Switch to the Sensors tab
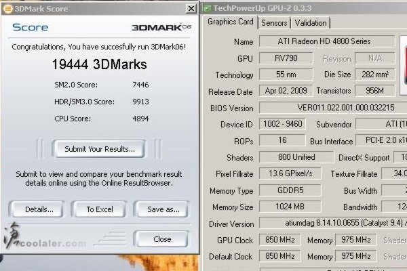407x271 pixels. pyautogui.click(x=274, y=23)
